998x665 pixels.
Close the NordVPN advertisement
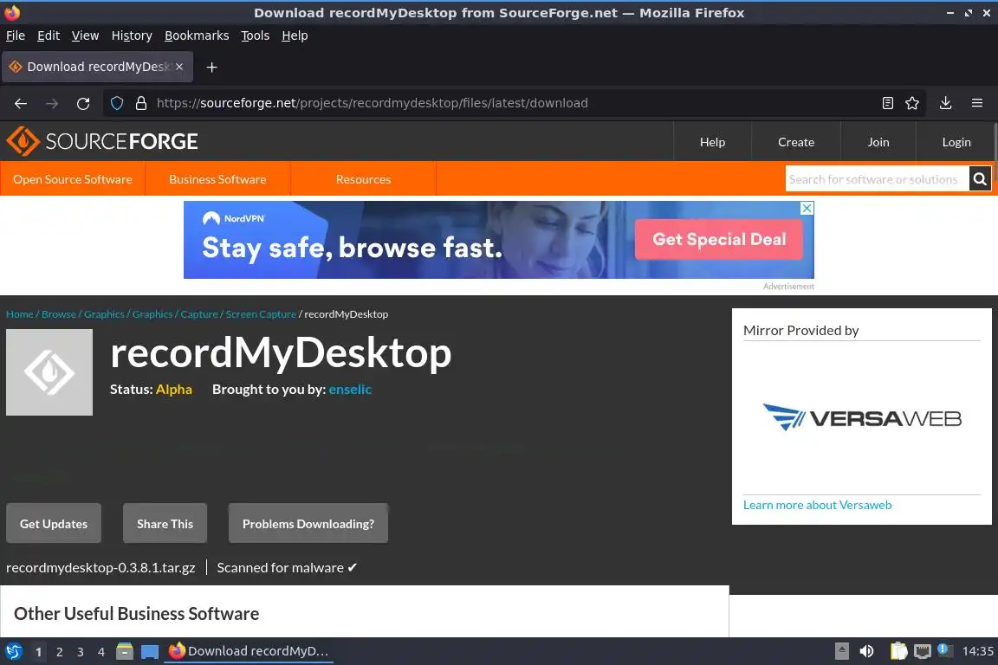click(807, 208)
